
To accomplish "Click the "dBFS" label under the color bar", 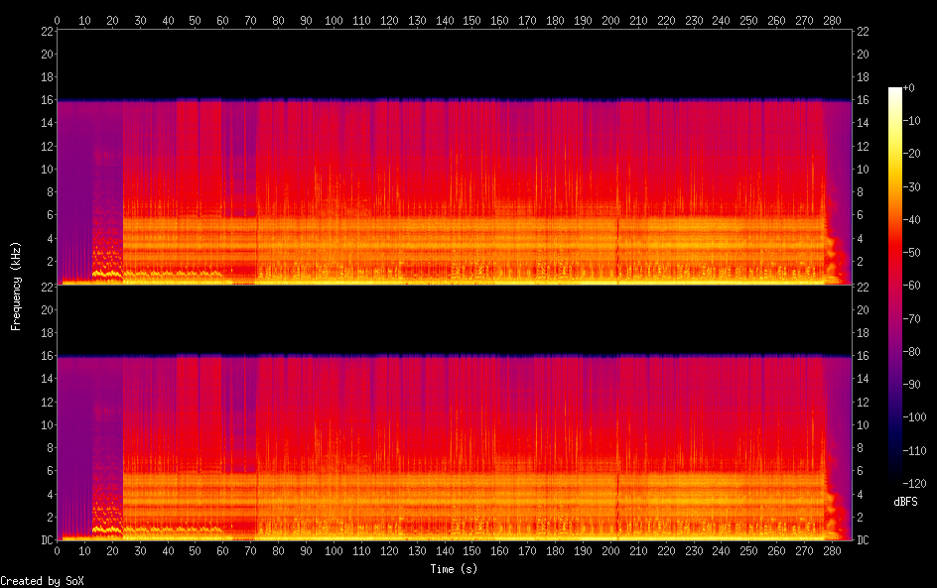I will click(x=905, y=503).
